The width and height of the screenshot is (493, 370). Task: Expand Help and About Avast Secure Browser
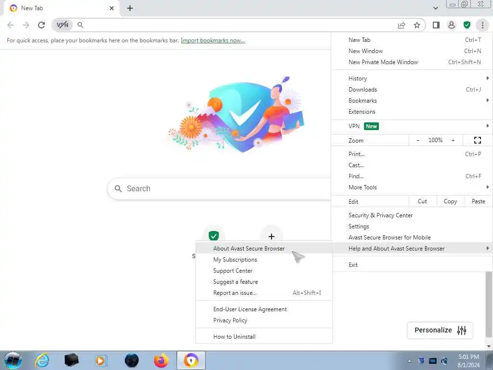[412, 248]
